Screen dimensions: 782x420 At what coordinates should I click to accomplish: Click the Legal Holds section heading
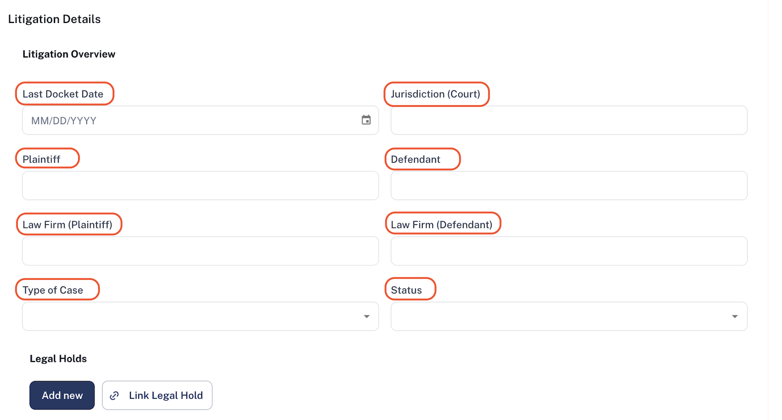[x=58, y=358]
